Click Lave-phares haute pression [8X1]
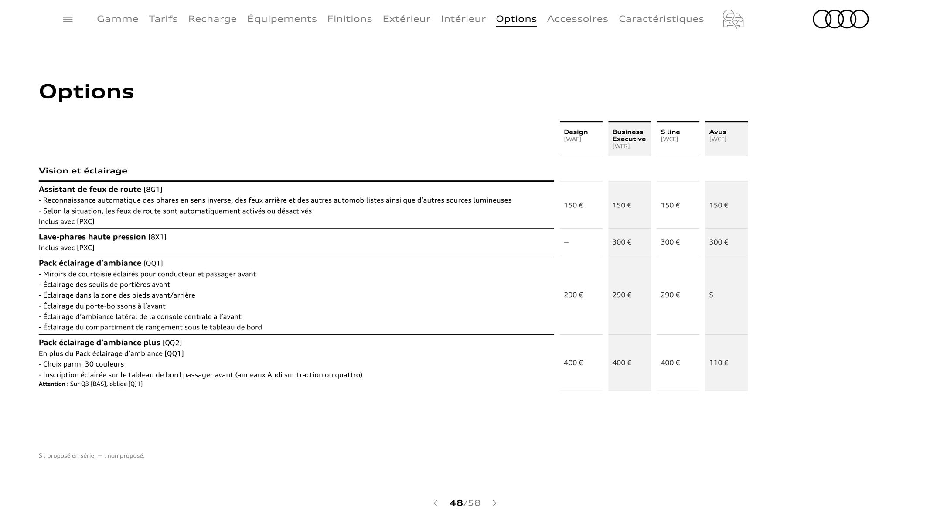This screenshot has width=930, height=523. point(102,237)
